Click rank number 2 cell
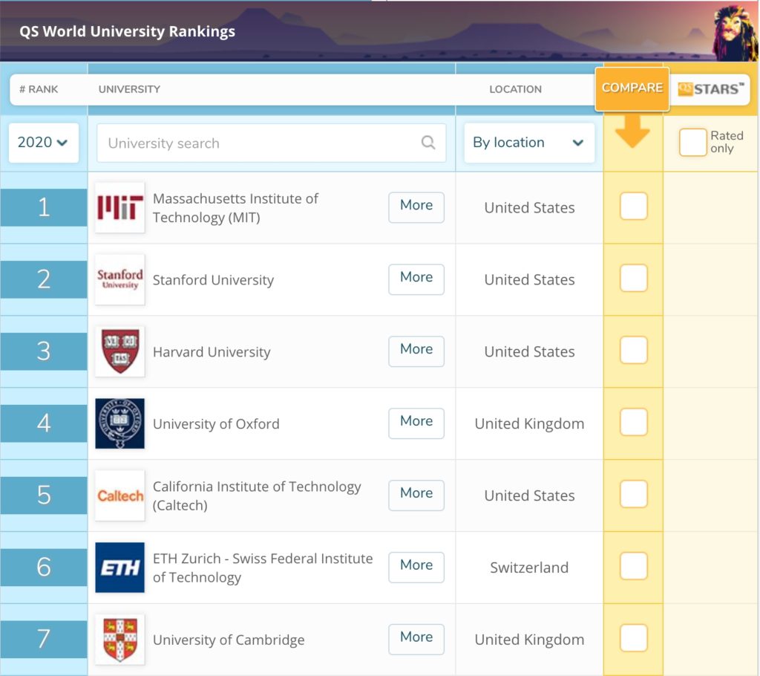760x676 pixels. (x=44, y=279)
